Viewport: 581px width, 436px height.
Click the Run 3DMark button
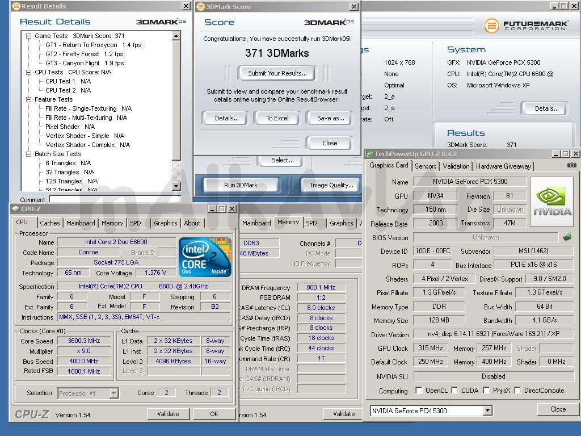[241, 185]
